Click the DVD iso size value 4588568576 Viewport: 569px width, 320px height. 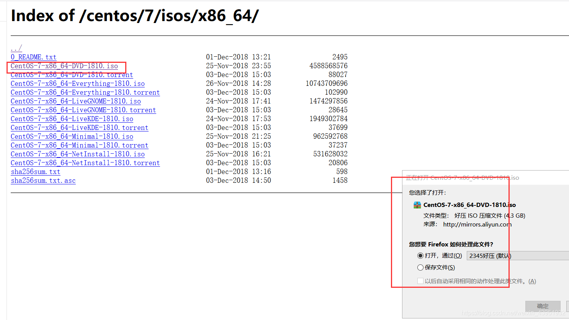point(329,66)
